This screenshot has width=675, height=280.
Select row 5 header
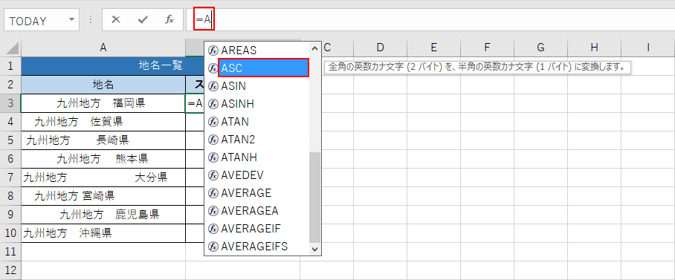(10, 140)
